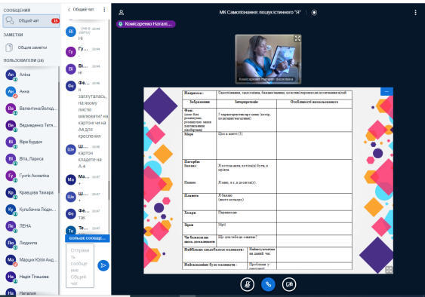Image resolution: width=425 pixels, height=297 pixels.
Task: Click the БОЛЬШЕ СООБЩЕ... more messages button
Action: (88, 238)
